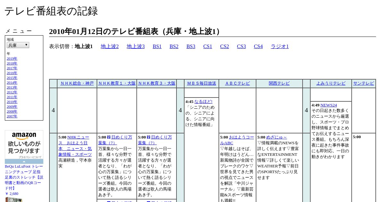Open the ＡＢＣテレビ channel header
The image size is (385, 202).
point(237,83)
